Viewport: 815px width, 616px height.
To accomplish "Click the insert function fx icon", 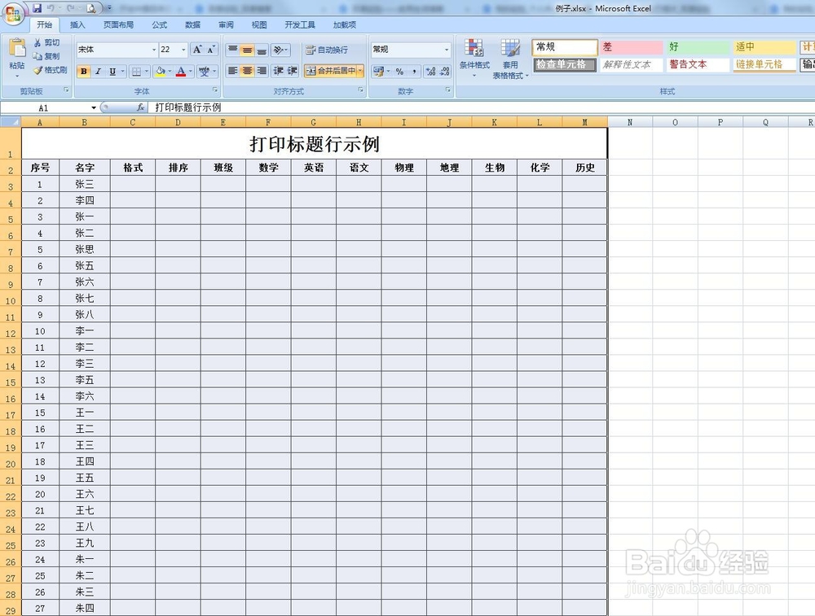I will pos(140,107).
